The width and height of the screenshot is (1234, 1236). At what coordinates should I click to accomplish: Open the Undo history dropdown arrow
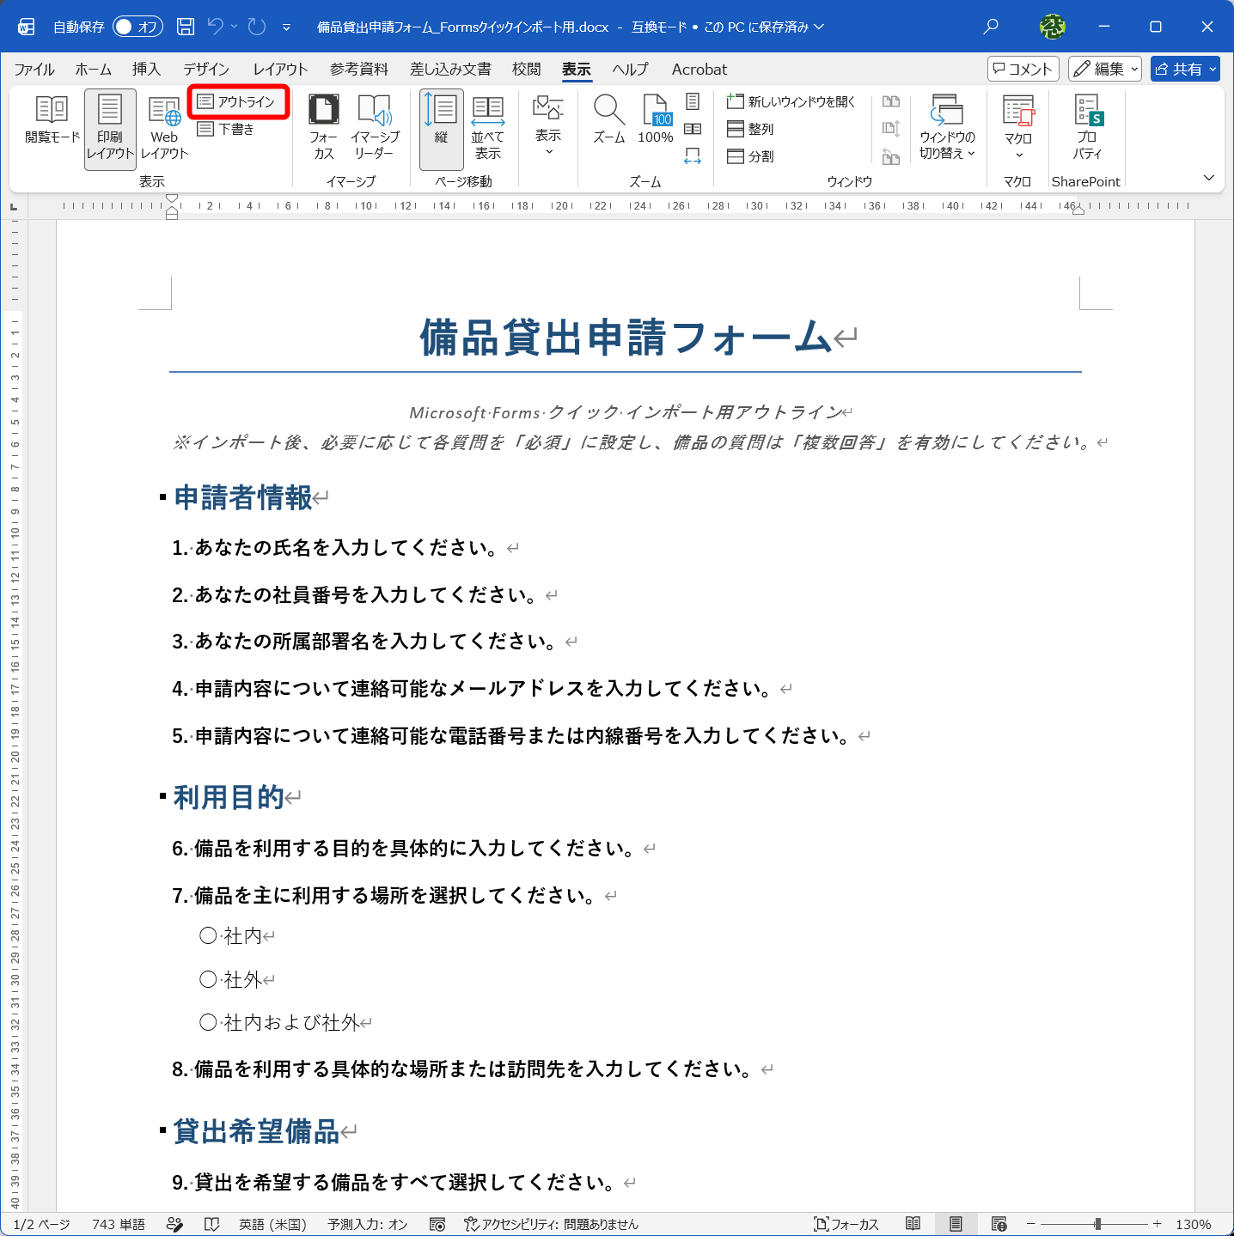(x=234, y=27)
